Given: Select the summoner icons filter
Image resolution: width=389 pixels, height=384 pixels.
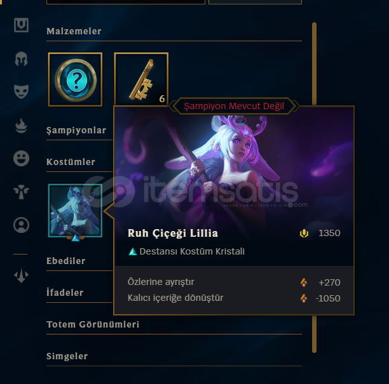Looking at the screenshot, I should tap(22, 225).
